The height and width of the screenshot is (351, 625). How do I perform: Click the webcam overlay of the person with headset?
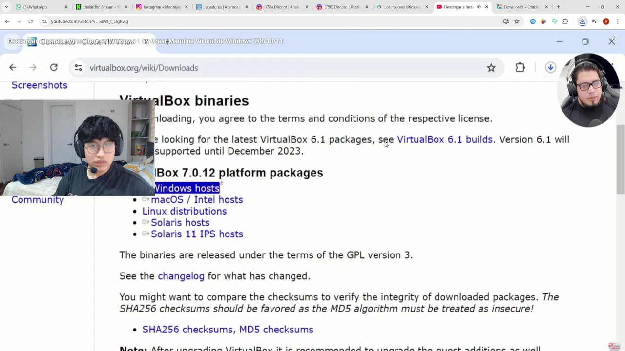pyautogui.click(x=77, y=148)
